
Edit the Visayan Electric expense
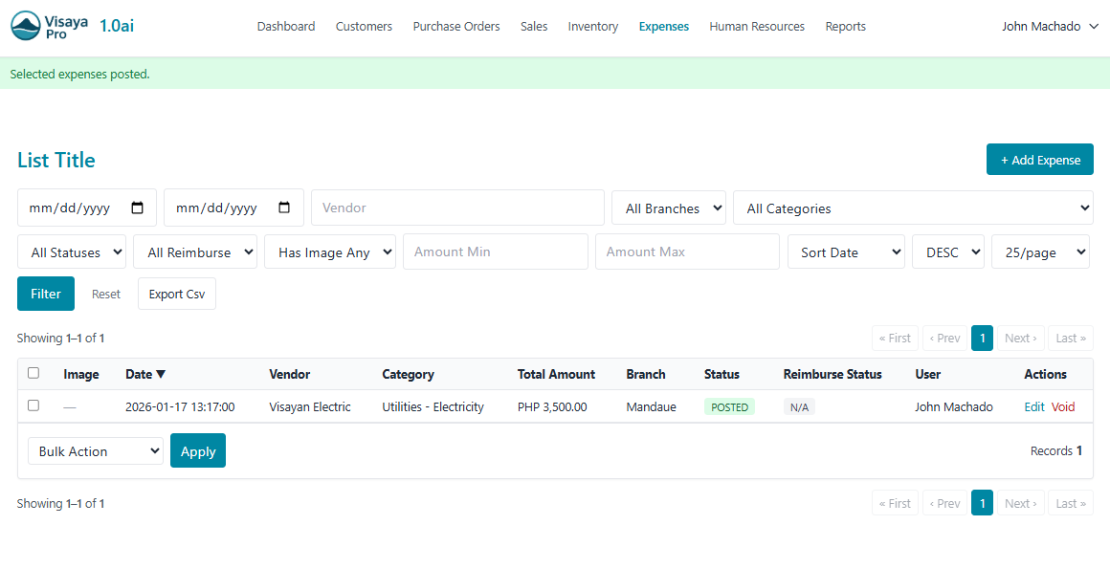click(1033, 406)
